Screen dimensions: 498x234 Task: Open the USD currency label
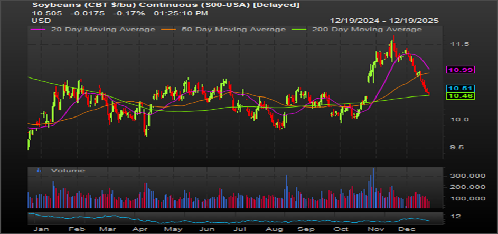pyautogui.click(x=40, y=20)
